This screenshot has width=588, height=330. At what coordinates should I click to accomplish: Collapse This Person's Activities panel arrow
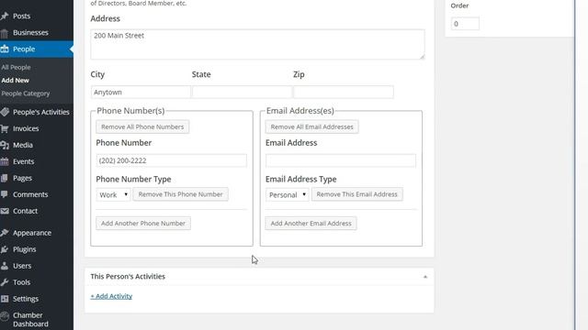coord(425,277)
